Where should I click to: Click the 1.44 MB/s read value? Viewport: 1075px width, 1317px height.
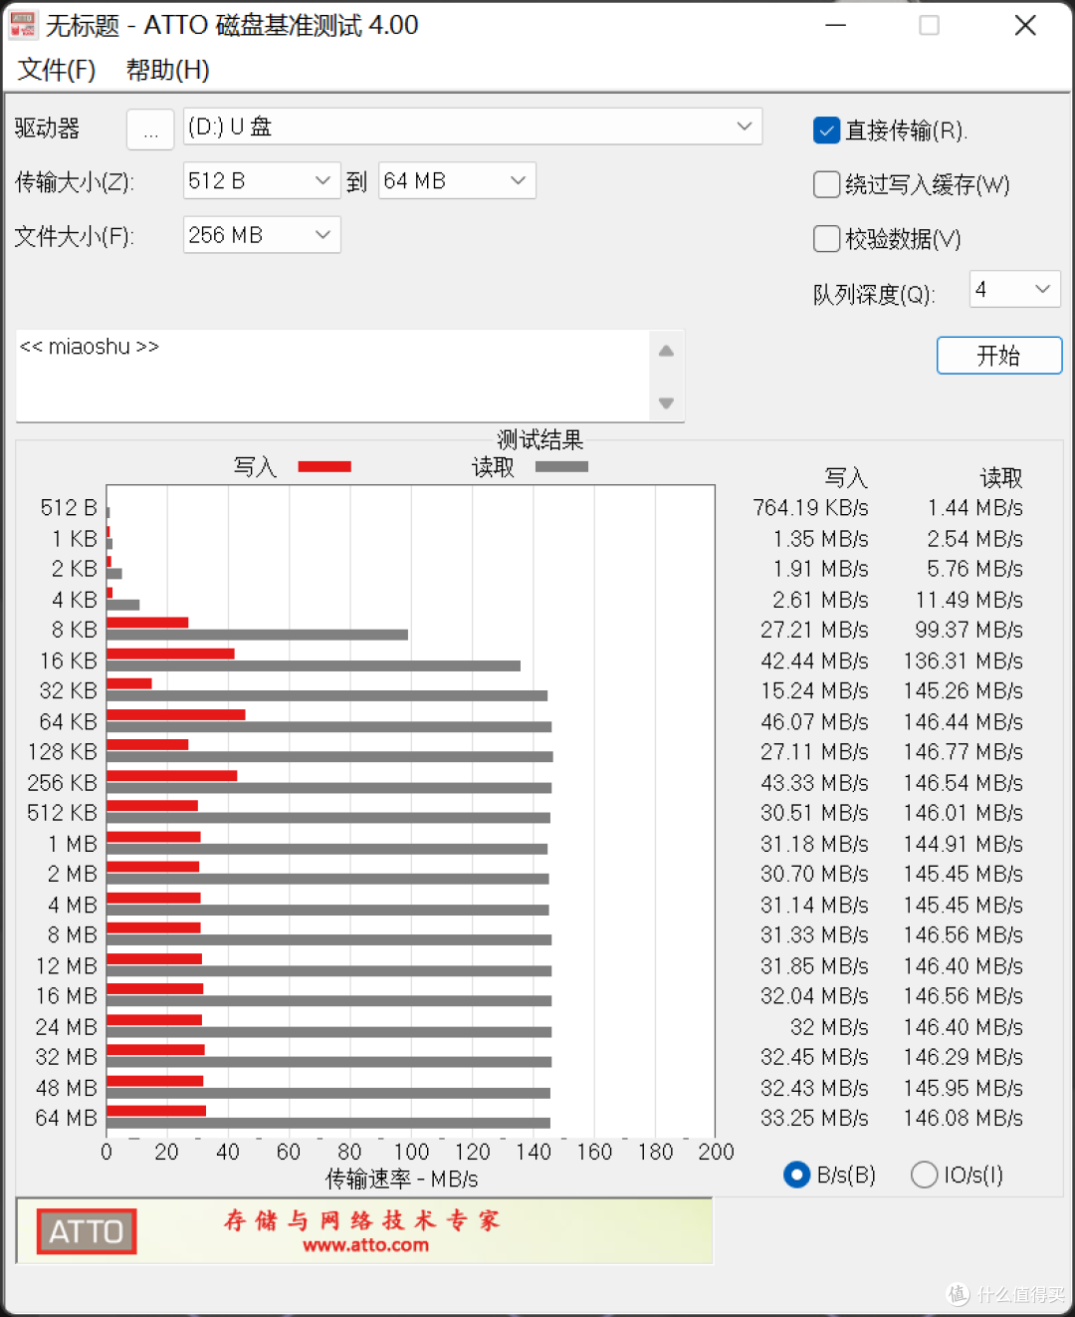[x=974, y=508]
